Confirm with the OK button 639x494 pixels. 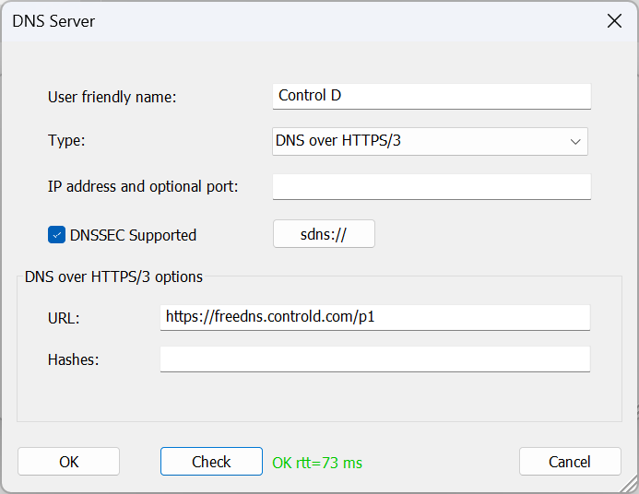point(68,462)
